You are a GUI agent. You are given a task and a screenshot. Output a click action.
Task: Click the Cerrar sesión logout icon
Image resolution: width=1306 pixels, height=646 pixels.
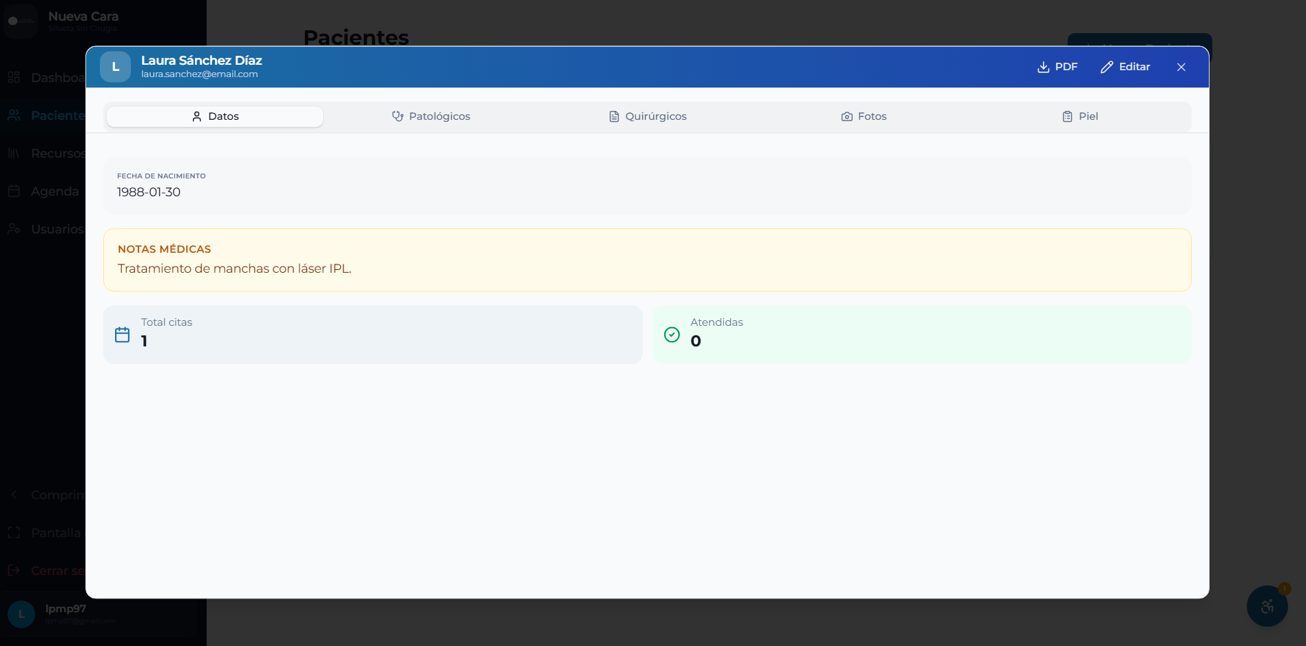tap(14, 570)
